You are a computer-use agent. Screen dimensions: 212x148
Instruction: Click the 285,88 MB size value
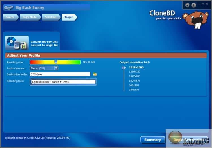click(88, 62)
